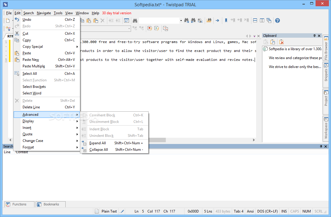Choose Undo from Edit menu

(x=47, y=20)
